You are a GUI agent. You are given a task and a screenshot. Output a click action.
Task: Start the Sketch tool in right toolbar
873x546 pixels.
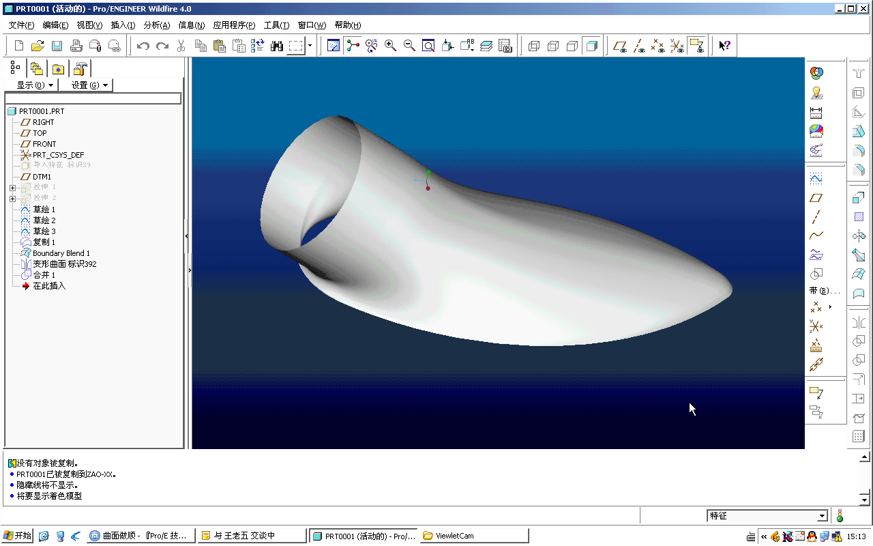point(816,179)
